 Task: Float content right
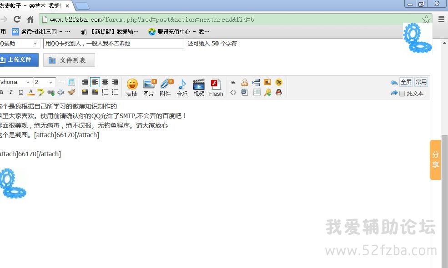(95, 92)
